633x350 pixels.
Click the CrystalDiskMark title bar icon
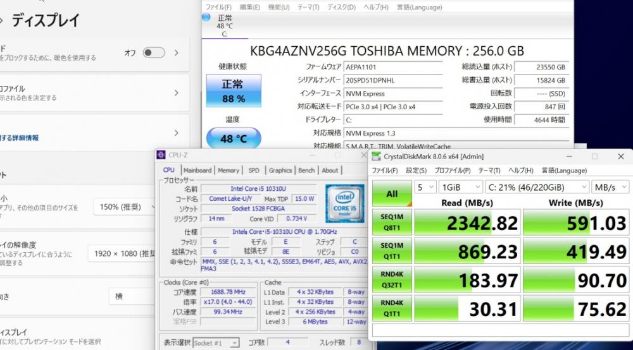point(376,156)
